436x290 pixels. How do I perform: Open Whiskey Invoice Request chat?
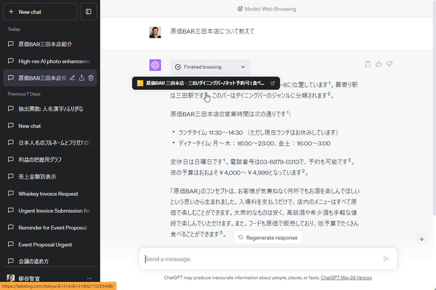(x=50, y=194)
